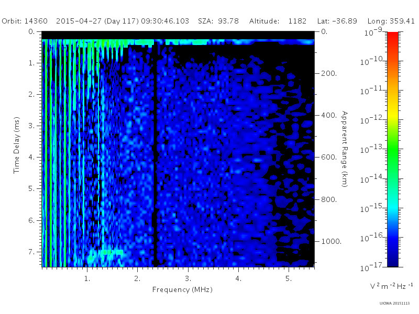Click the Altitude: 1182 label
Viewport: 419px width, 314px height.
[x=278, y=21]
